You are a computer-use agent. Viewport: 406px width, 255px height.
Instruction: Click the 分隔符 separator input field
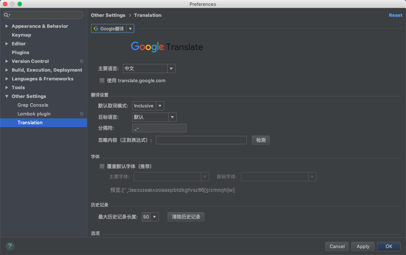click(159, 128)
